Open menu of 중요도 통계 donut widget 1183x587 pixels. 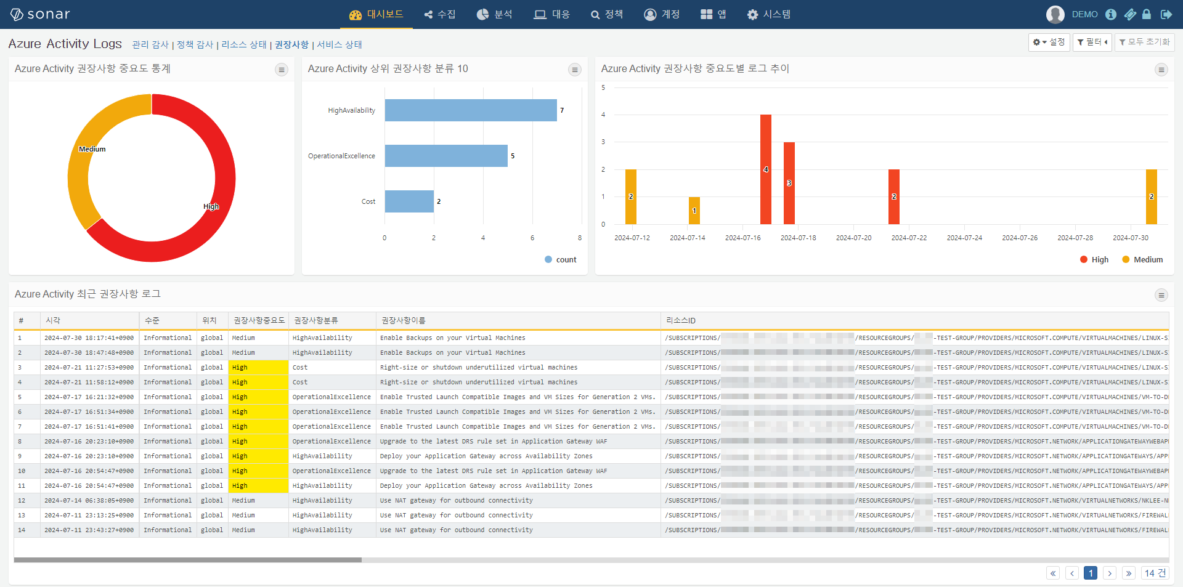pos(282,70)
